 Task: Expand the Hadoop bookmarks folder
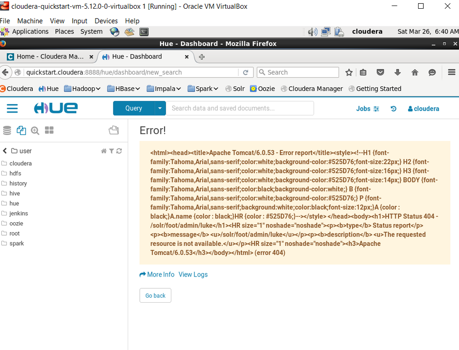(82, 89)
